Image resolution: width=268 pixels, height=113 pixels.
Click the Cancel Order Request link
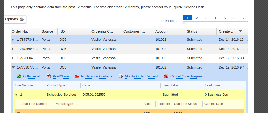tap(187, 76)
